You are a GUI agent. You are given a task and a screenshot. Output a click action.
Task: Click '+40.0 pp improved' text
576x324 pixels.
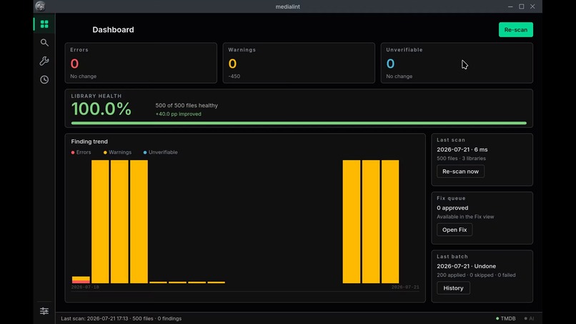pos(178,114)
